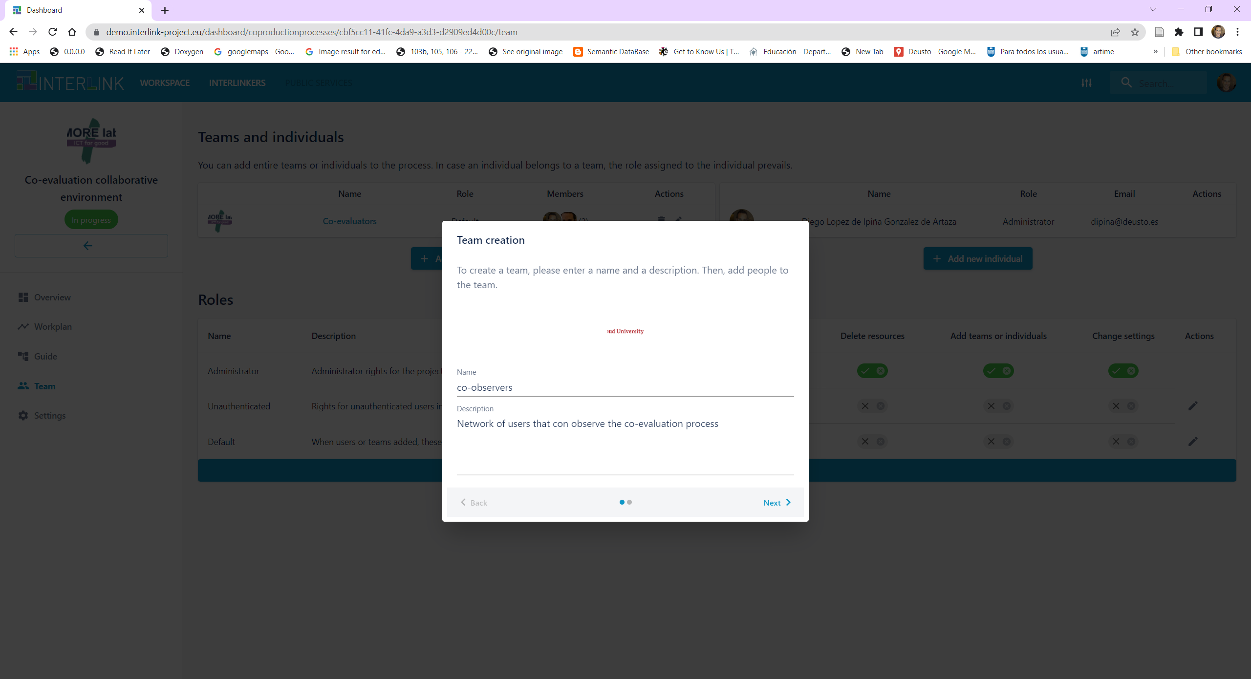The image size is (1251, 679).
Task: Click the Team sidebar icon
Action: tap(22, 385)
